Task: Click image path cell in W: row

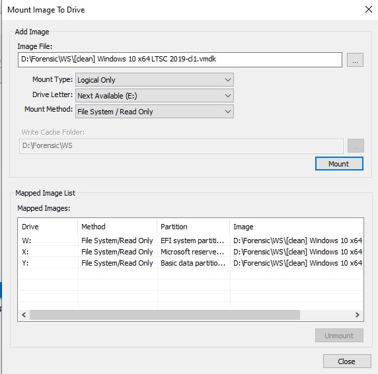Action: 297,241
